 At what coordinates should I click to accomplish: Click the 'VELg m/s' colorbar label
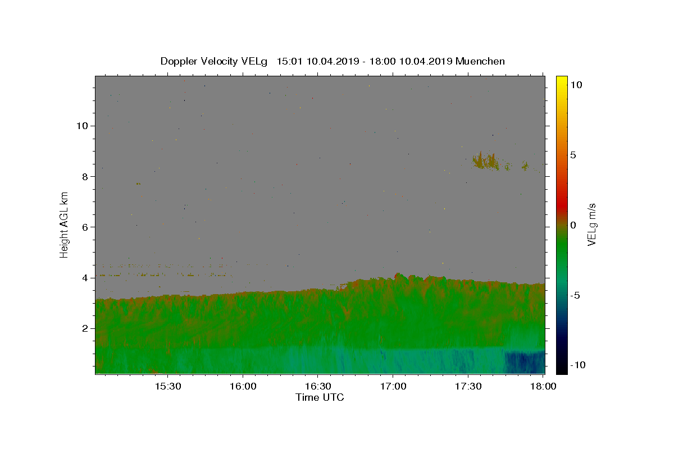591,226
